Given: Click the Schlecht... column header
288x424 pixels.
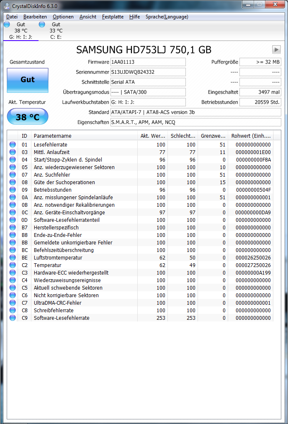Looking at the screenshot, I should click(x=183, y=136).
